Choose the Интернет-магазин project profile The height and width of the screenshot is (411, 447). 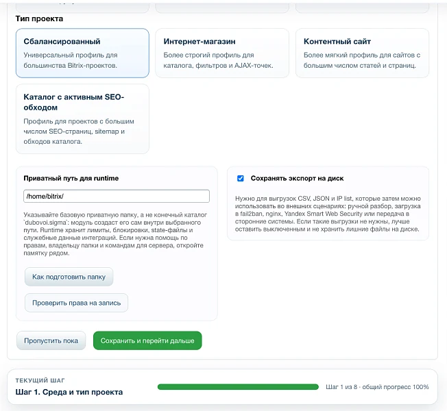[x=222, y=53]
